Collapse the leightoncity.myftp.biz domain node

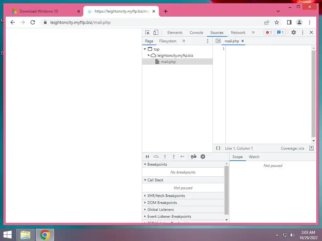(148, 55)
